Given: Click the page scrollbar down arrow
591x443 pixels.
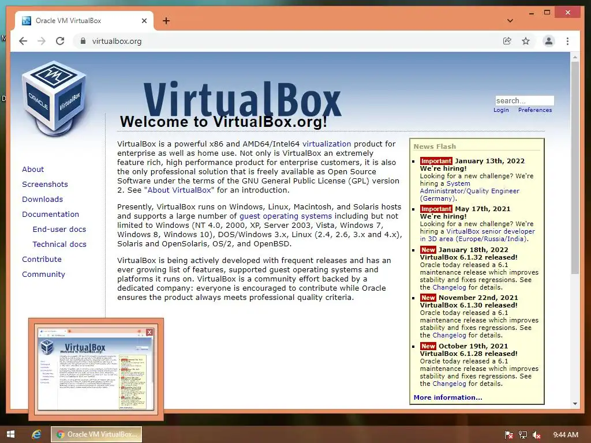Looking at the screenshot, I should coord(575,404).
